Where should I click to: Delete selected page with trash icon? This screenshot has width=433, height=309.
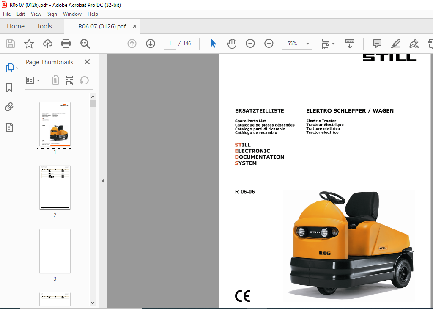[55, 80]
